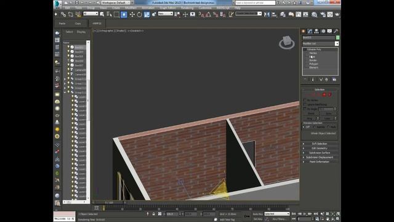Toggle the 3D Snaps button
This screenshot has height=222, width=394.
pyautogui.click(x=201, y=15)
